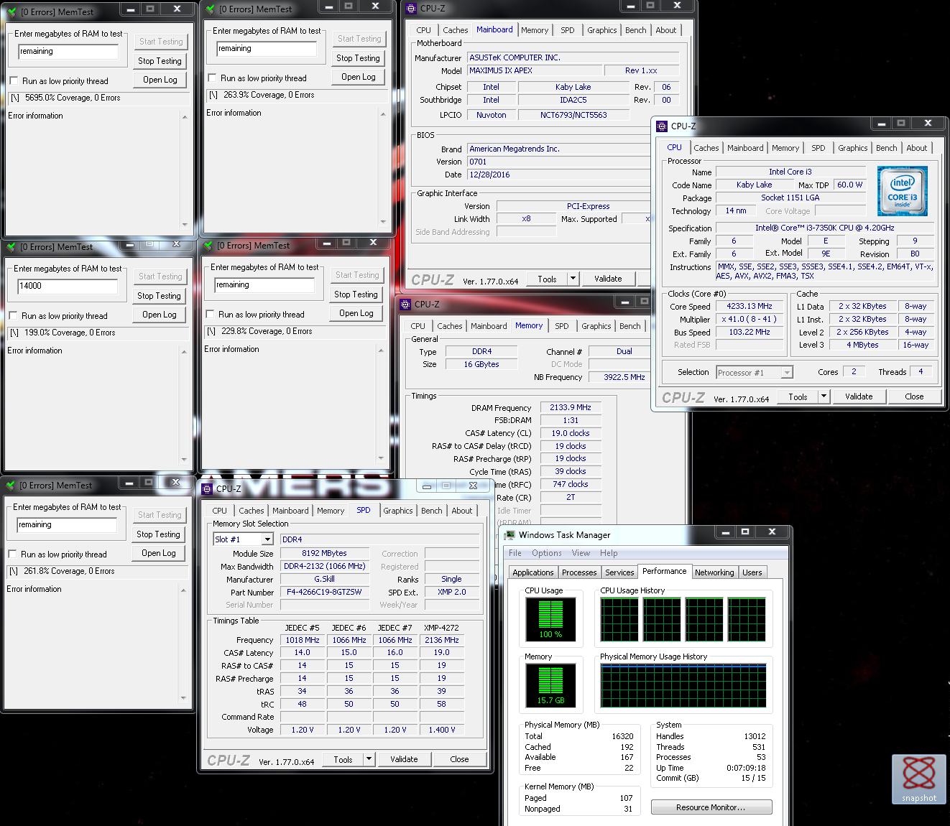Click RAM input field in 5695% MemTest
The width and height of the screenshot is (950, 826).
point(68,52)
